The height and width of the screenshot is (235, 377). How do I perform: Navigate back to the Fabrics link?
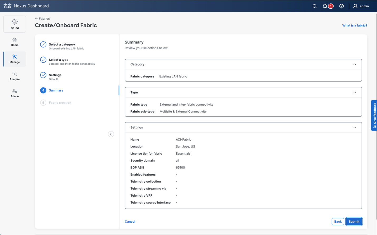(44, 19)
